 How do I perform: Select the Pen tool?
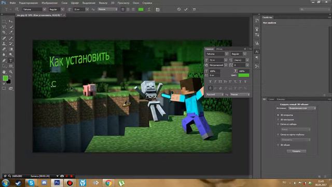[x=4, y=60]
